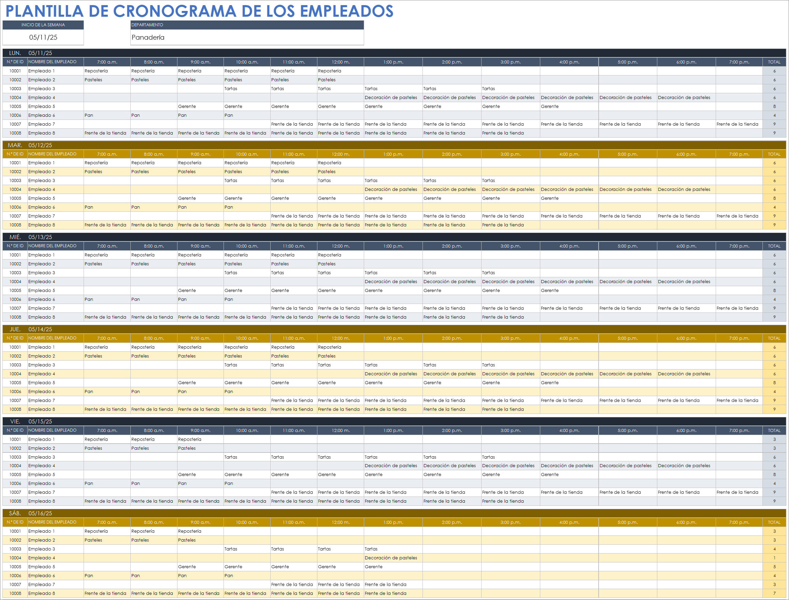Select Monday's Empleado 6 Pan 7:00 a.m. cell

[x=107, y=115]
